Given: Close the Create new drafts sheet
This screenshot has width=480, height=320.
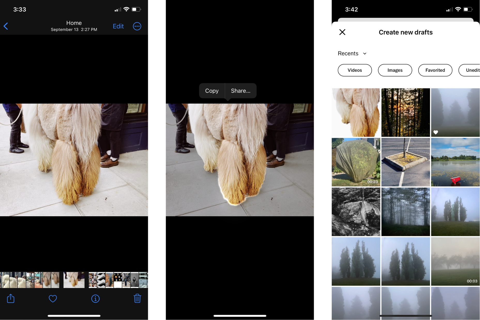Looking at the screenshot, I should coord(342,32).
